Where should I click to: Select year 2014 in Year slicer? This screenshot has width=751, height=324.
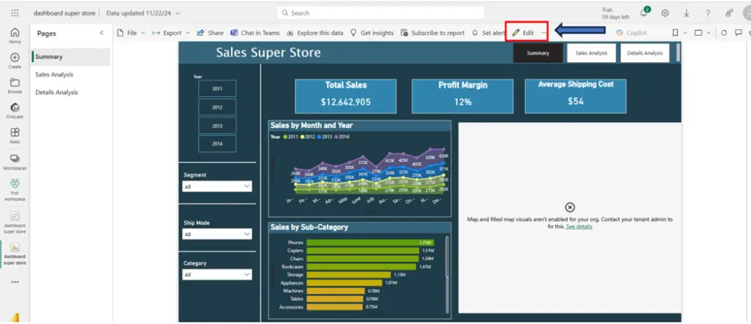(217, 144)
